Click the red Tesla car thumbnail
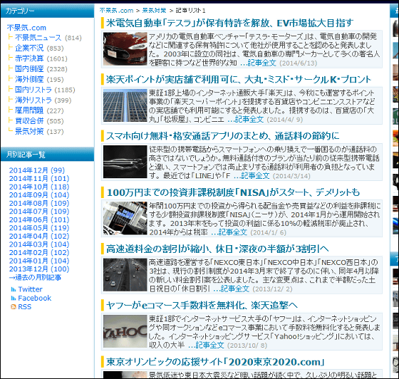Image resolution: width=399 pixels, height=379 pixels. [x=125, y=49]
